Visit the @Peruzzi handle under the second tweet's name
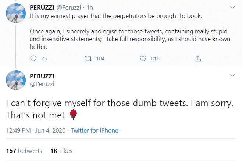Screen dimensions: 242x161 (41, 83)
